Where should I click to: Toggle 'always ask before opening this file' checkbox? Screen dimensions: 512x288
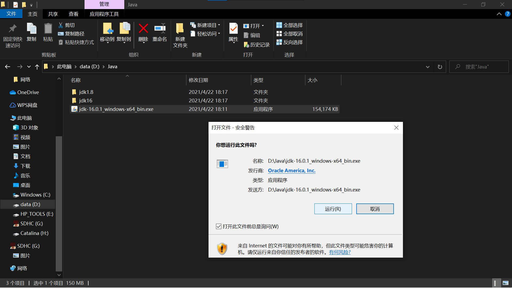[x=219, y=226]
